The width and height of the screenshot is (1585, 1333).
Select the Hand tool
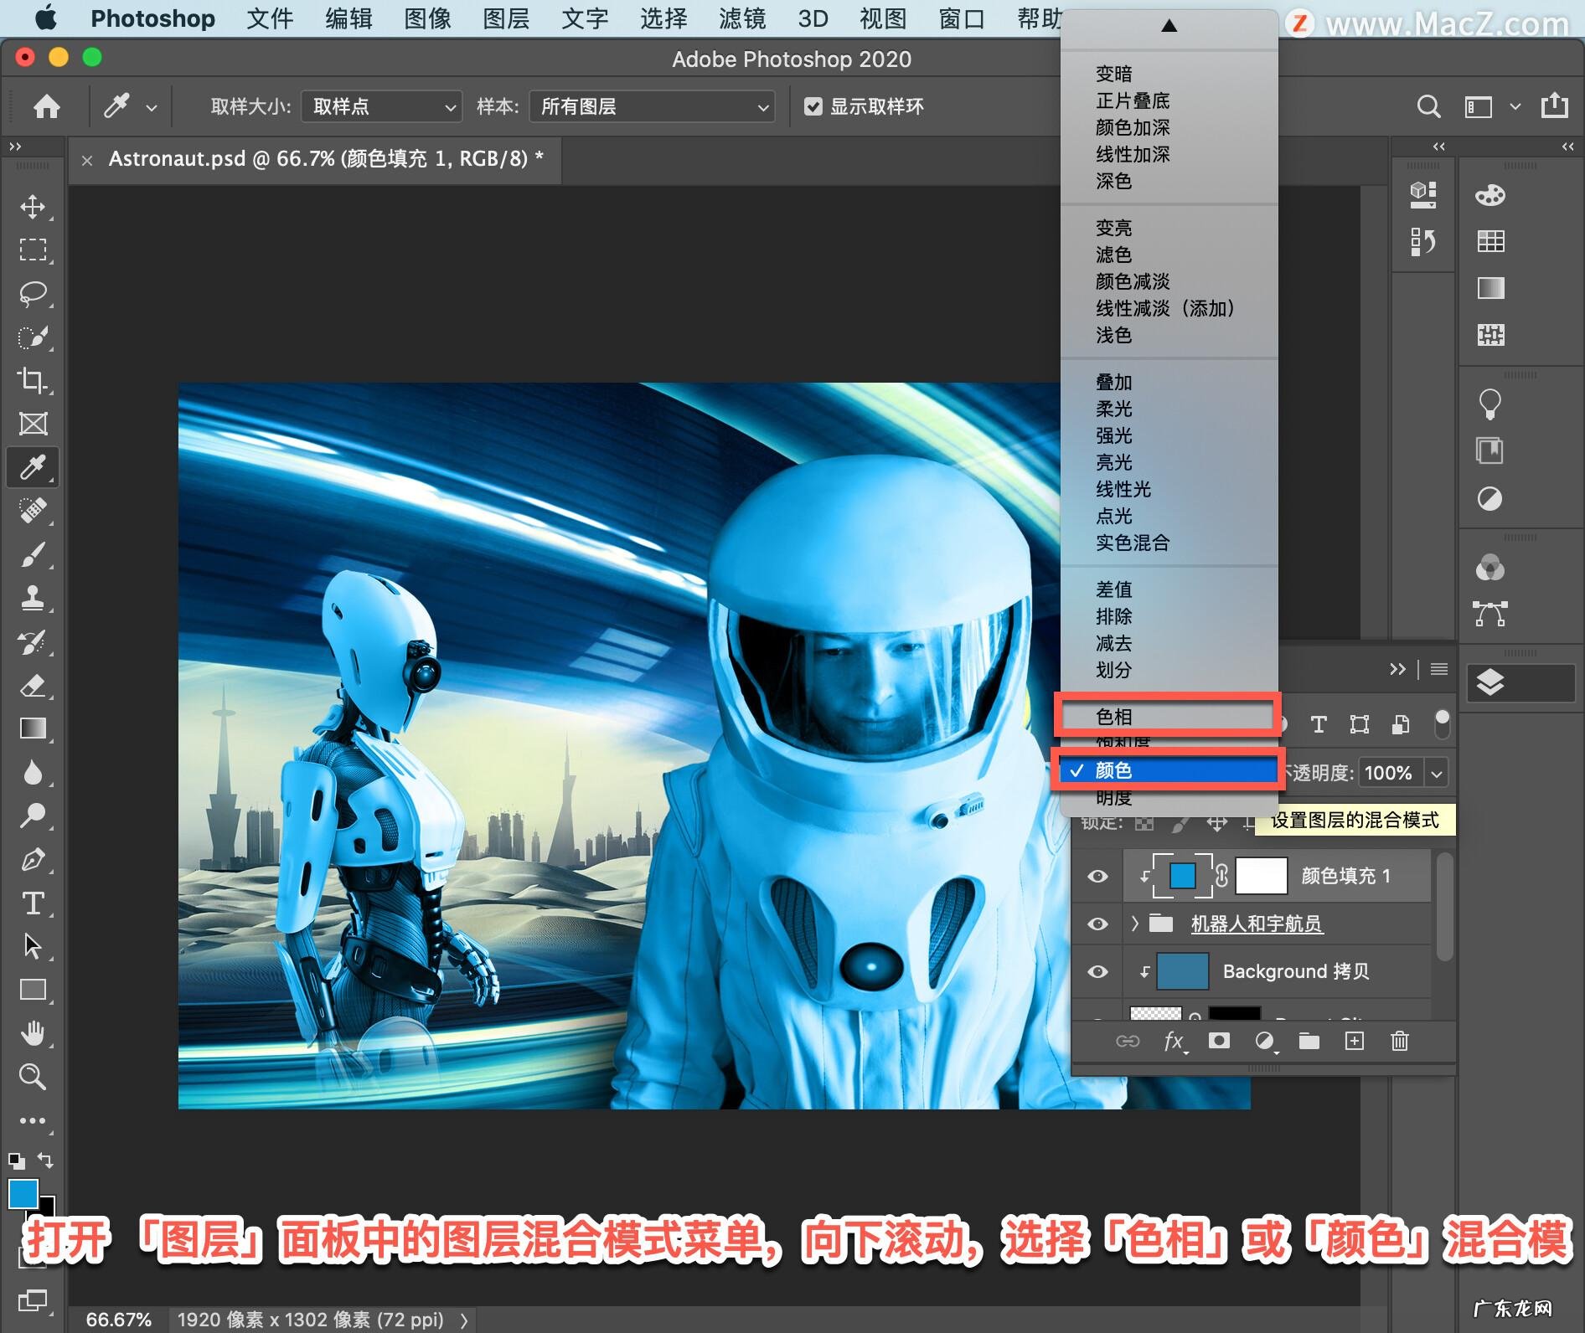(33, 1033)
